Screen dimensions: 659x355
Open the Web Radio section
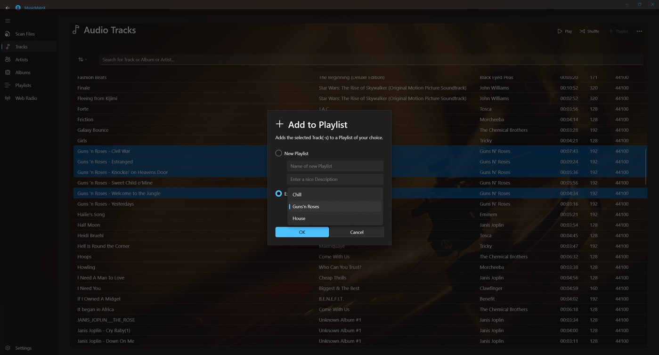click(29, 98)
